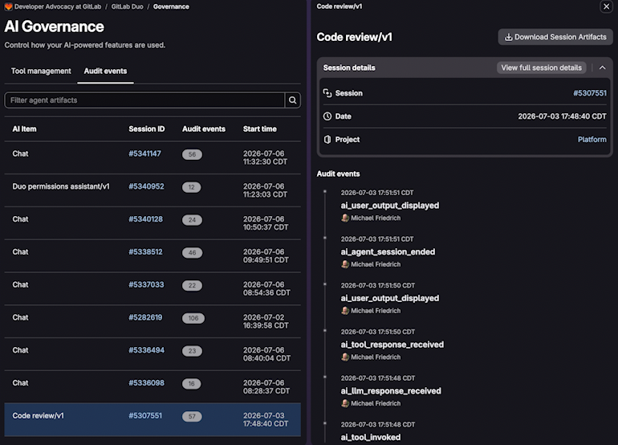Click the ai_tool_response_received event

(392, 345)
